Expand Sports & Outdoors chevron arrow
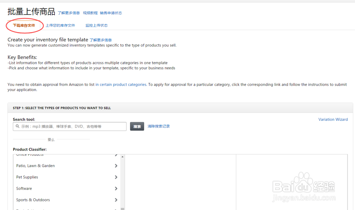 pyautogui.click(x=116, y=200)
